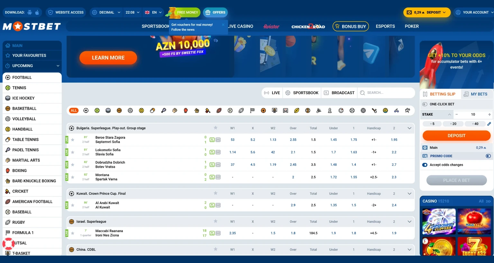Collapse the Stake panel chevron
494x263 pixels.
click(x=449, y=114)
